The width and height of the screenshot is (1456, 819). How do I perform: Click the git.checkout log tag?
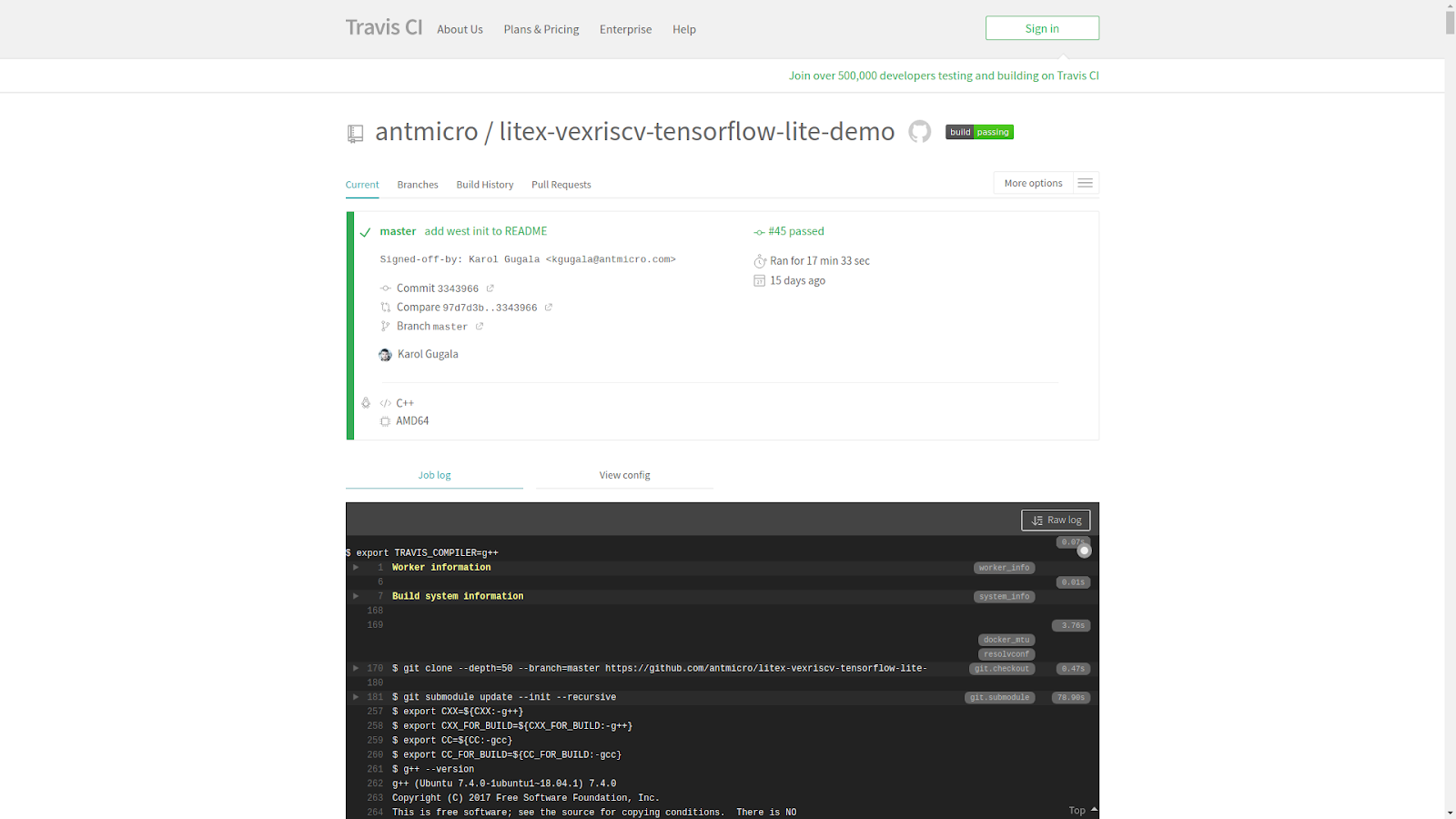[x=1002, y=669]
